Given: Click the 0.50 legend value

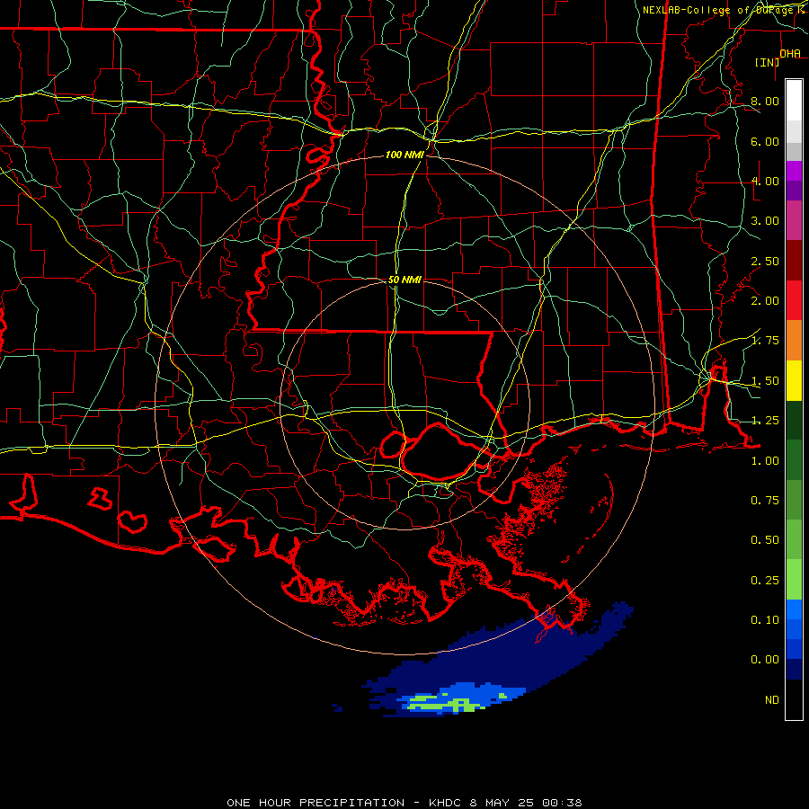Looking at the screenshot, I should (765, 540).
